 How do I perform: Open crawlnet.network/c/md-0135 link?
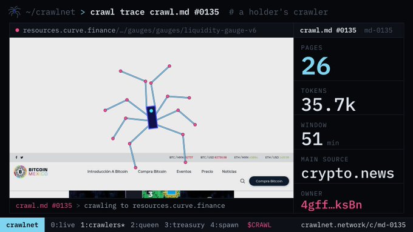353,225
